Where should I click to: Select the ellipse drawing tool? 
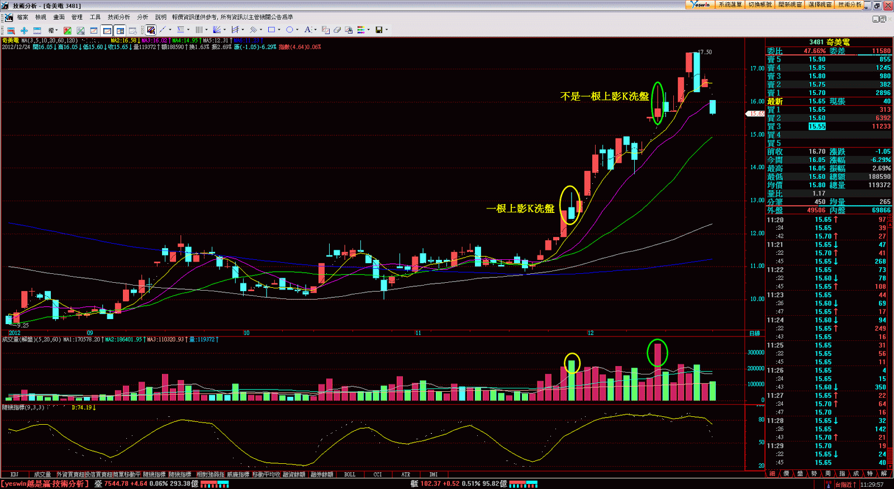[x=289, y=30]
